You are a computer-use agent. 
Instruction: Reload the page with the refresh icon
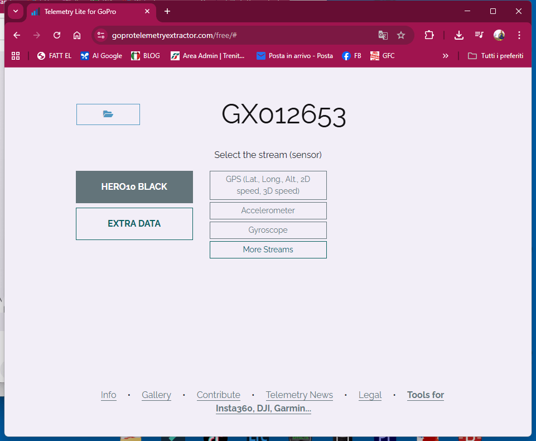[x=57, y=35]
